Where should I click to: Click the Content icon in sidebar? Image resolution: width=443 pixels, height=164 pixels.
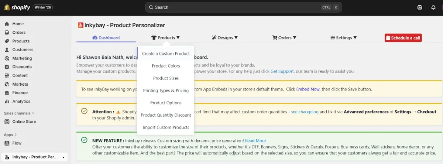coord(7,75)
